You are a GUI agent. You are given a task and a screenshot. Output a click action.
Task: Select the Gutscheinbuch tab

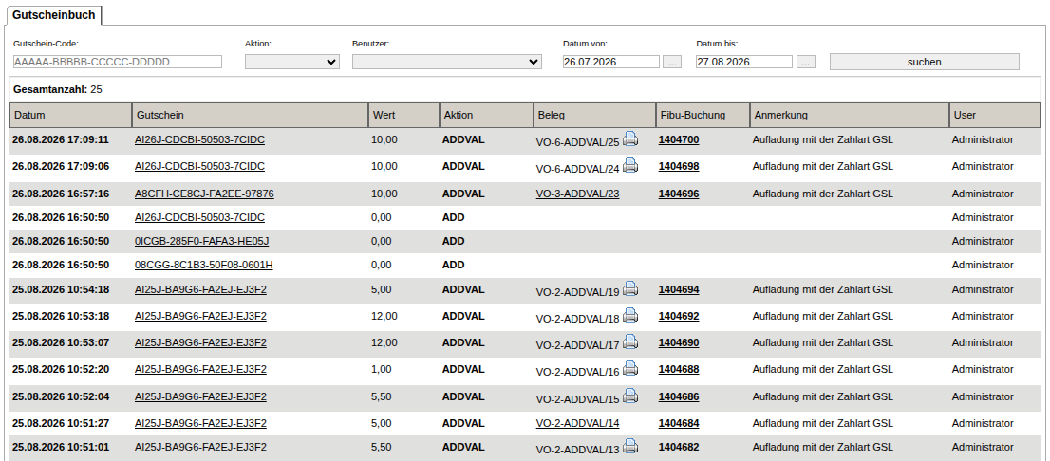tap(53, 15)
